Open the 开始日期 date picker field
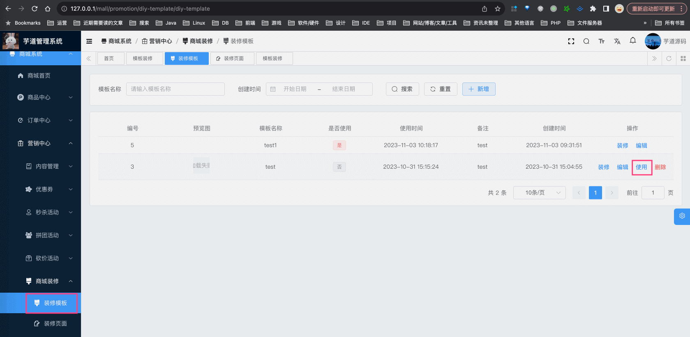This screenshot has height=337, width=690. point(295,89)
